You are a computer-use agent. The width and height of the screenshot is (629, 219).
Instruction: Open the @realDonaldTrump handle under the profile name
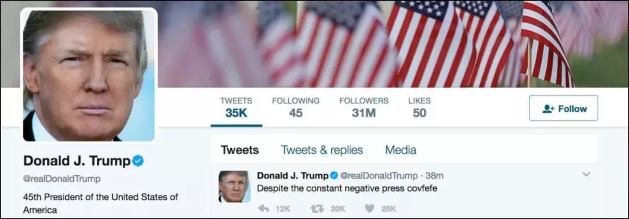pos(61,178)
